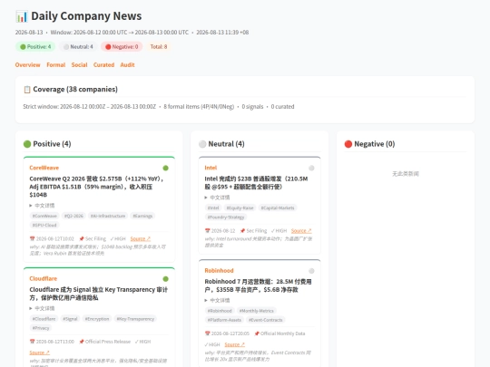
Task: Click the red circle in Negative (0) header
Action: click(x=348, y=144)
